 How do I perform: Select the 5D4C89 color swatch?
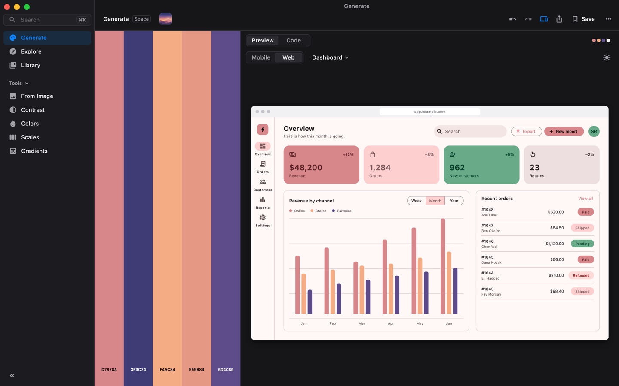coord(226,208)
